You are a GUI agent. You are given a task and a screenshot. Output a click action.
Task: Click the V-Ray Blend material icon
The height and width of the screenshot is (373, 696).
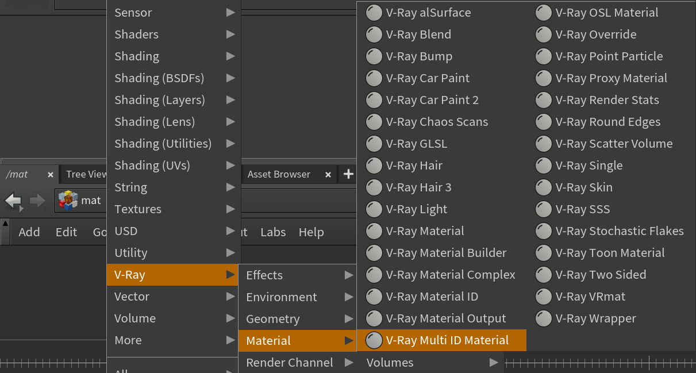pos(374,34)
